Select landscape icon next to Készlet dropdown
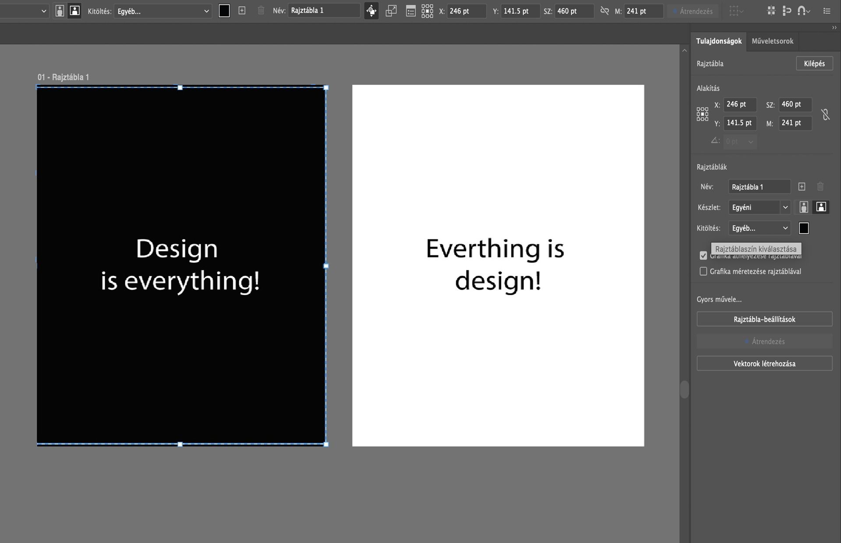The image size is (841, 543). click(821, 207)
